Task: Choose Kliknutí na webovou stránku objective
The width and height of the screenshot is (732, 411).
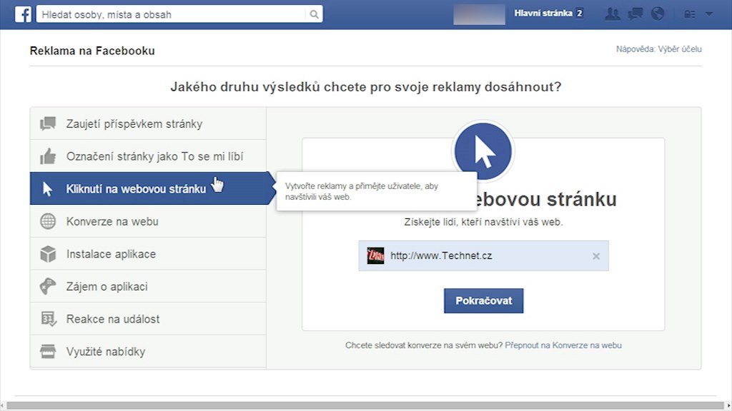Action: click(x=136, y=189)
